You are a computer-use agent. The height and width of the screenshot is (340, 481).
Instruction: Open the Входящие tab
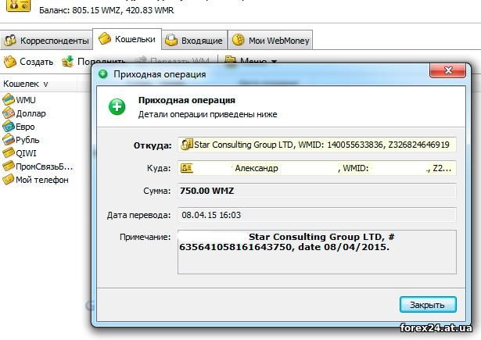click(195, 40)
